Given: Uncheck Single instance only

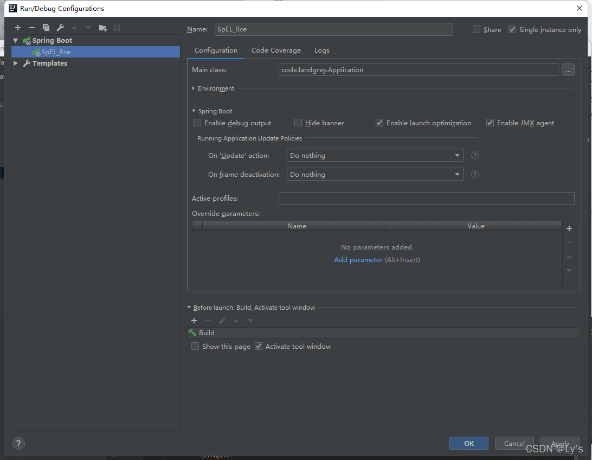Looking at the screenshot, I should click(x=512, y=29).
